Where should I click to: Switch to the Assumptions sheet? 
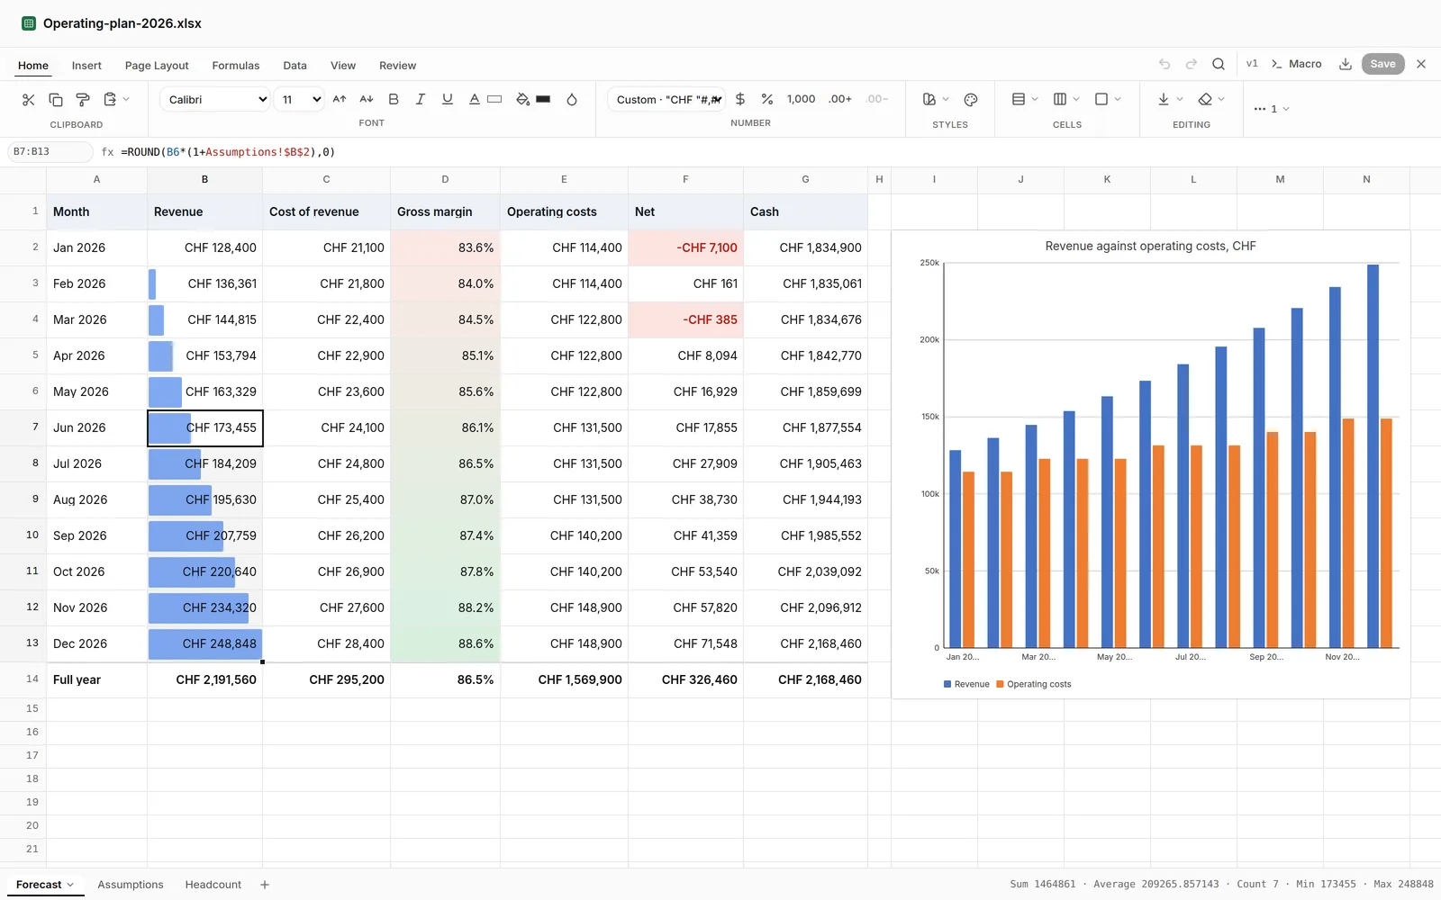tap(131, 885)
